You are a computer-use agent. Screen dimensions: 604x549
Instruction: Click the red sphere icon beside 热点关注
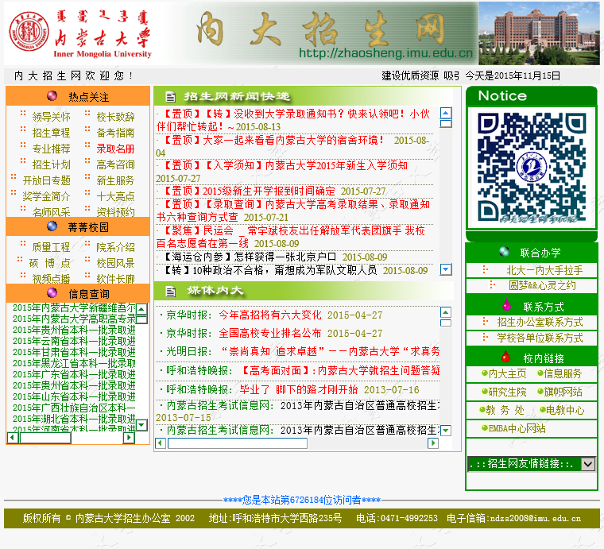[x=52, y=95]
